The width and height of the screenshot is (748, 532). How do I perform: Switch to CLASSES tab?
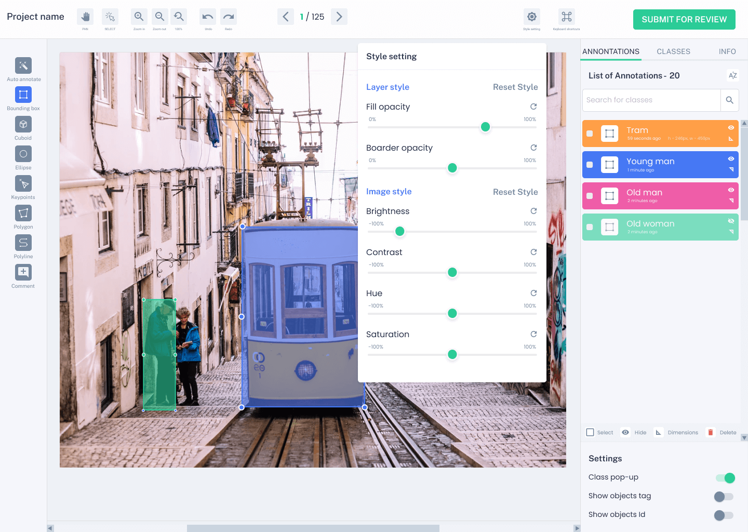[x=673, y=51]
